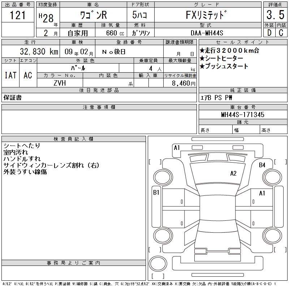This screenshot has height=289, width=289.
Task: Select the registration number No後日
Action: point(114,52)
